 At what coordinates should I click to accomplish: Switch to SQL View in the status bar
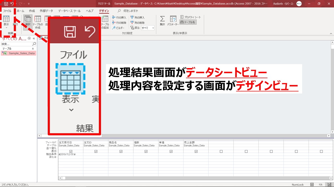tap(321, 185)
